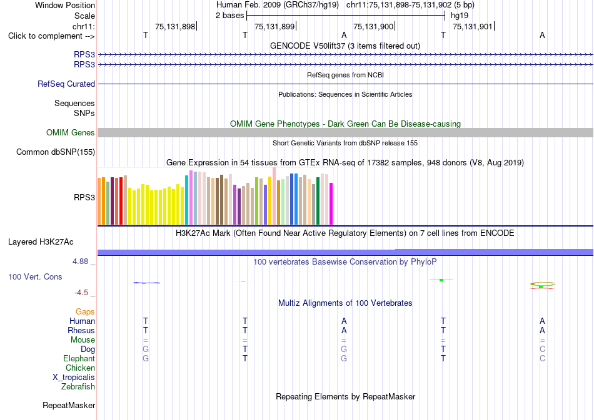Click the -4.5 lower scale value
Viewport: 594px width, 420px height.
81,293
